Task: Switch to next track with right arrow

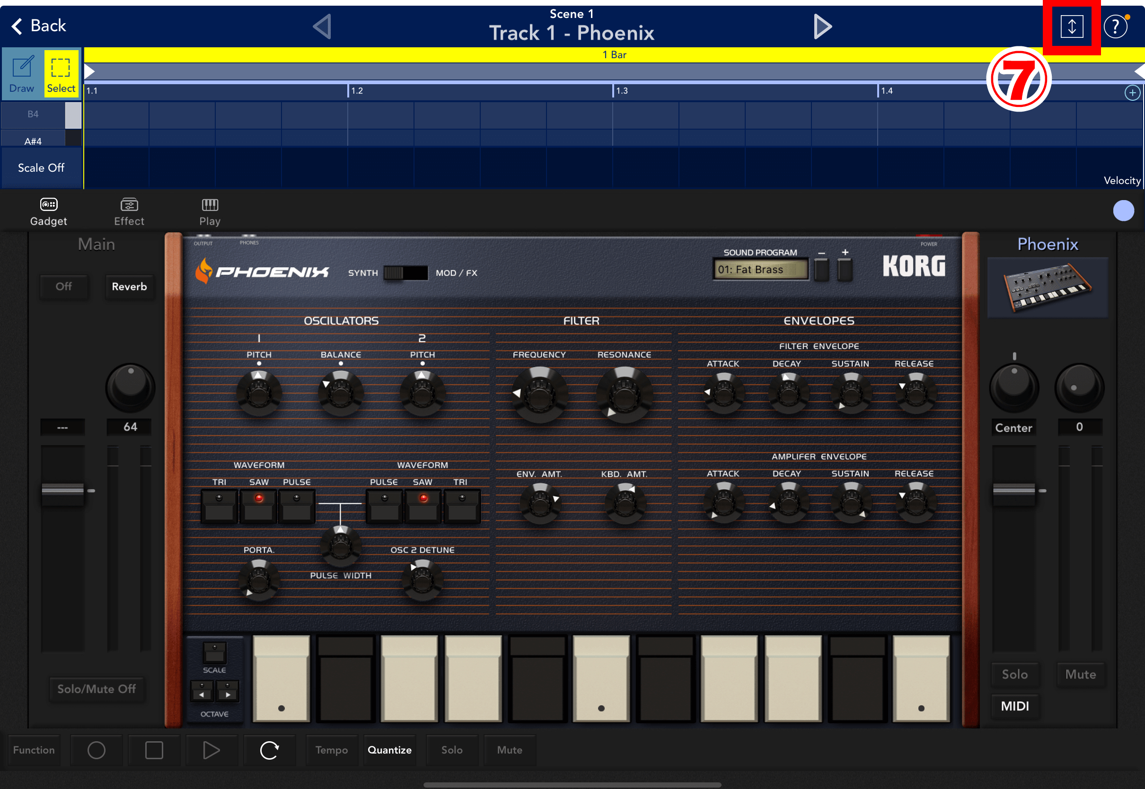Action: (x=823, y=26)
